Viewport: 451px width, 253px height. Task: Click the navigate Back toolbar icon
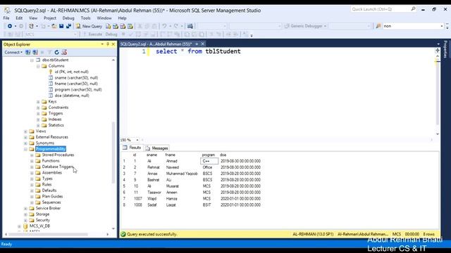(9, 26)
